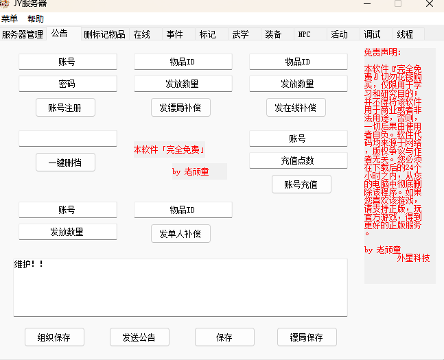This screenshot has width=444, height=360.
Task: Switch to the 服务器管理 tab
Action: coord(22,34)
